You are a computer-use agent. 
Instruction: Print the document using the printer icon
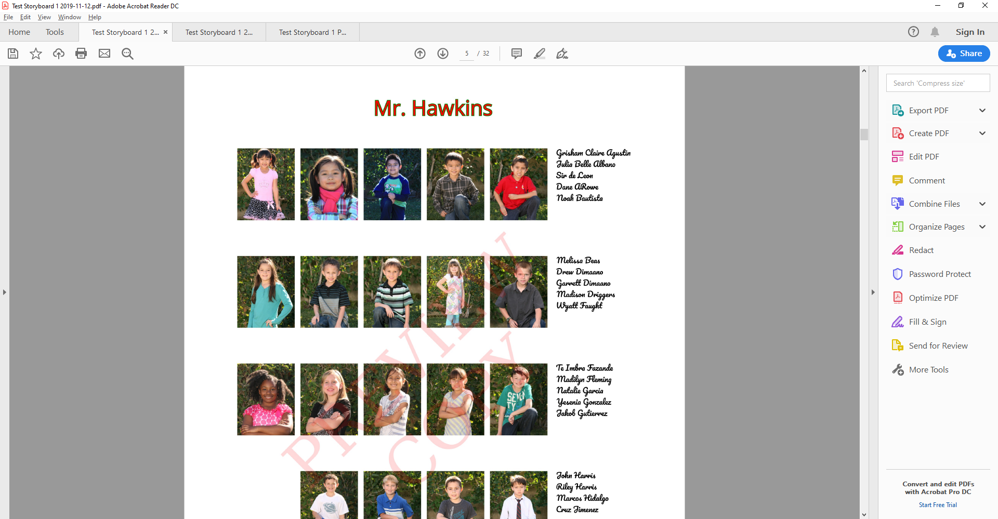pyautogui.click(x=81, y=54)
